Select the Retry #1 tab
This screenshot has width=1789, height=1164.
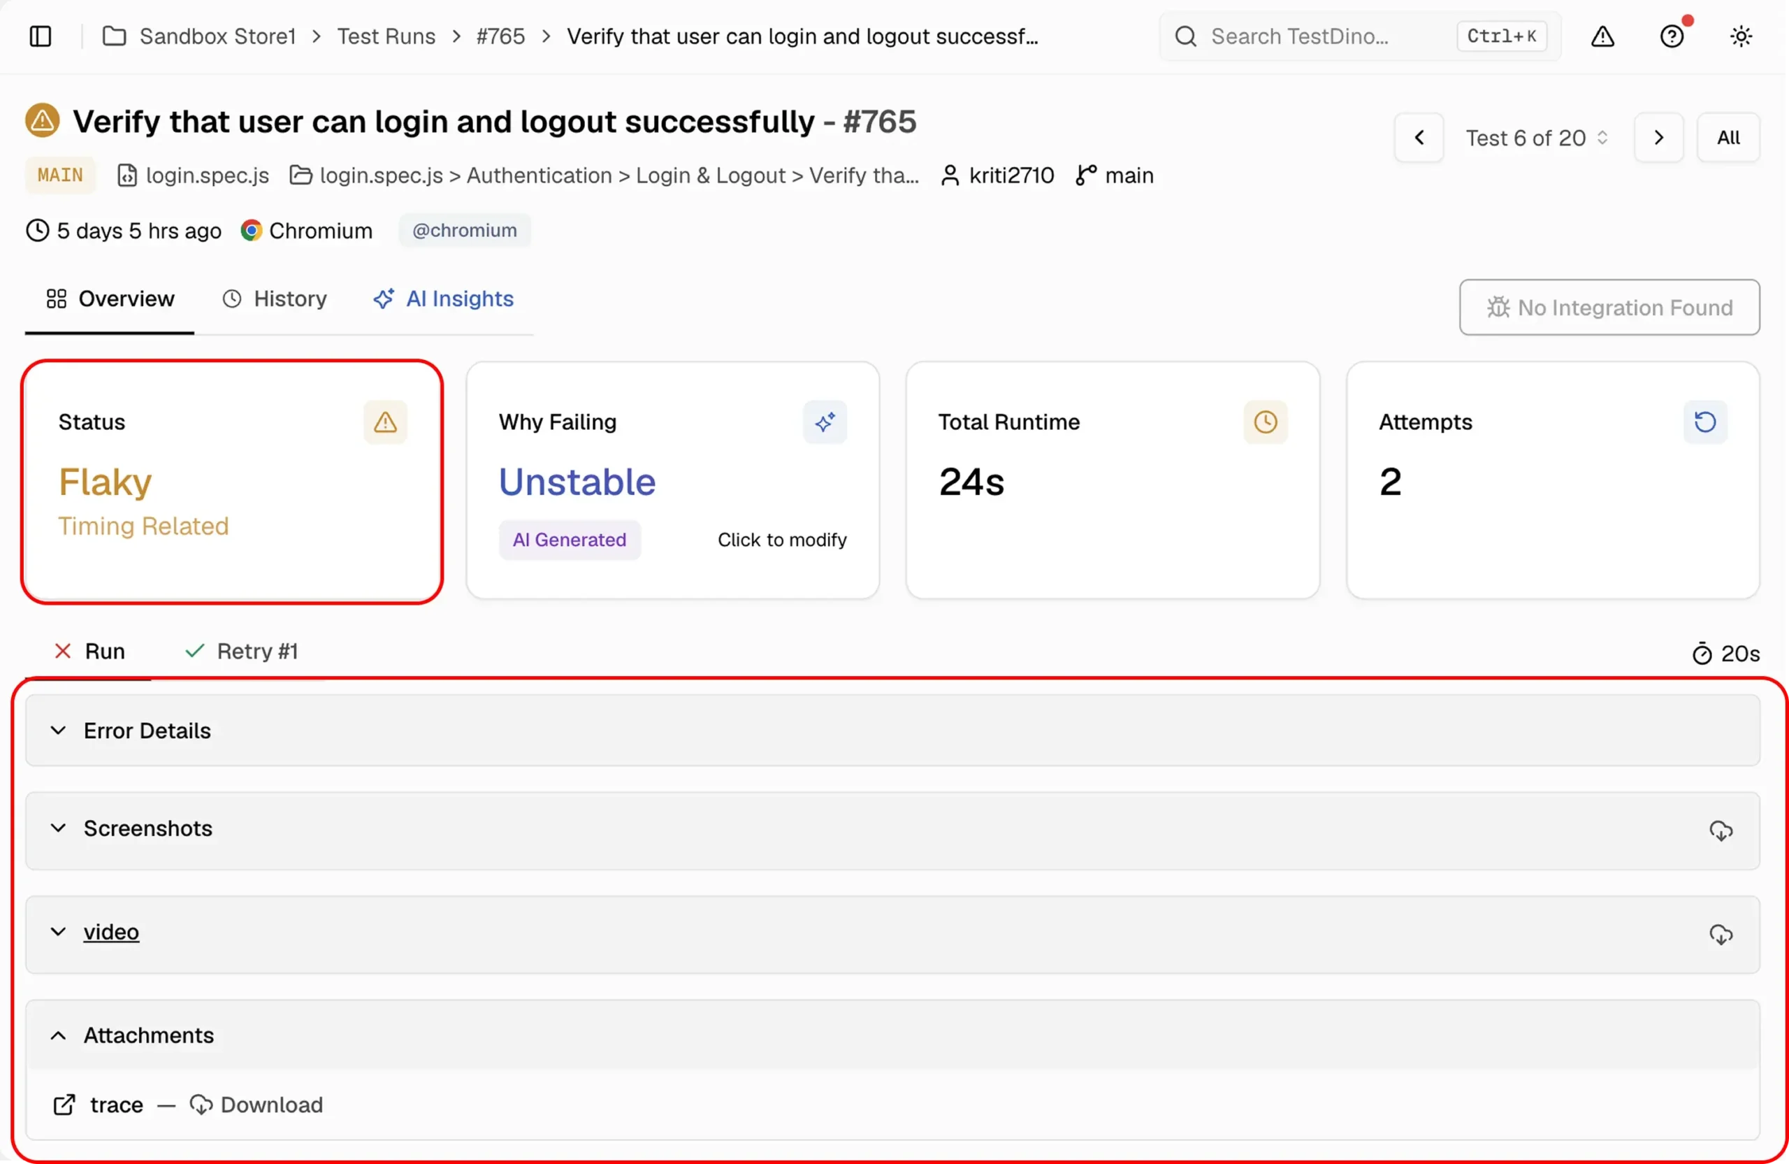pos(240,651)
